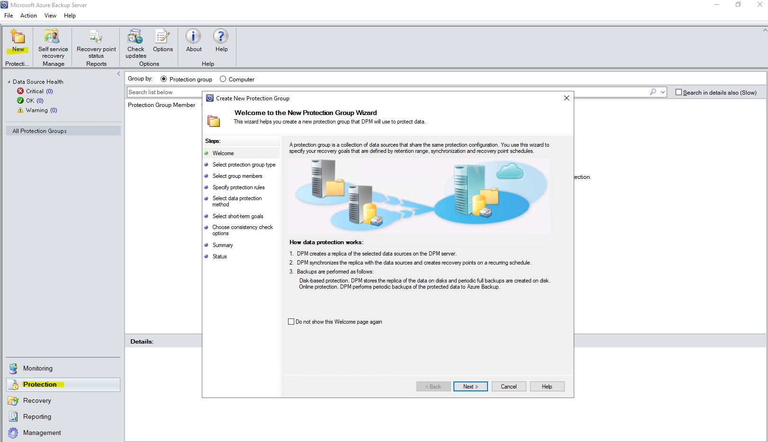The image size is (768, 442).
Task: Open OK (0) count link
Action: [40, 100]
